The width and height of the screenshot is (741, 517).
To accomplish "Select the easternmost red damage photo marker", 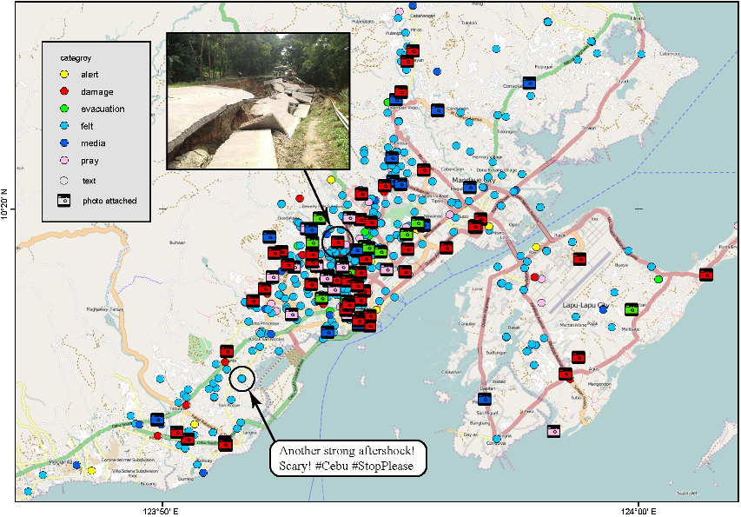I will click(x=706, y=274).
